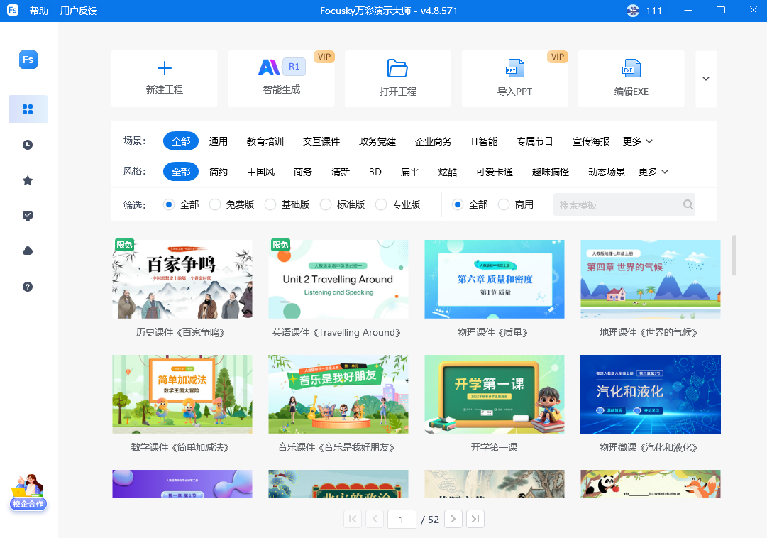Create a new project with 新建工程
Image resolution: width=767 pixels, height=538 pixels.
(164, 78)
